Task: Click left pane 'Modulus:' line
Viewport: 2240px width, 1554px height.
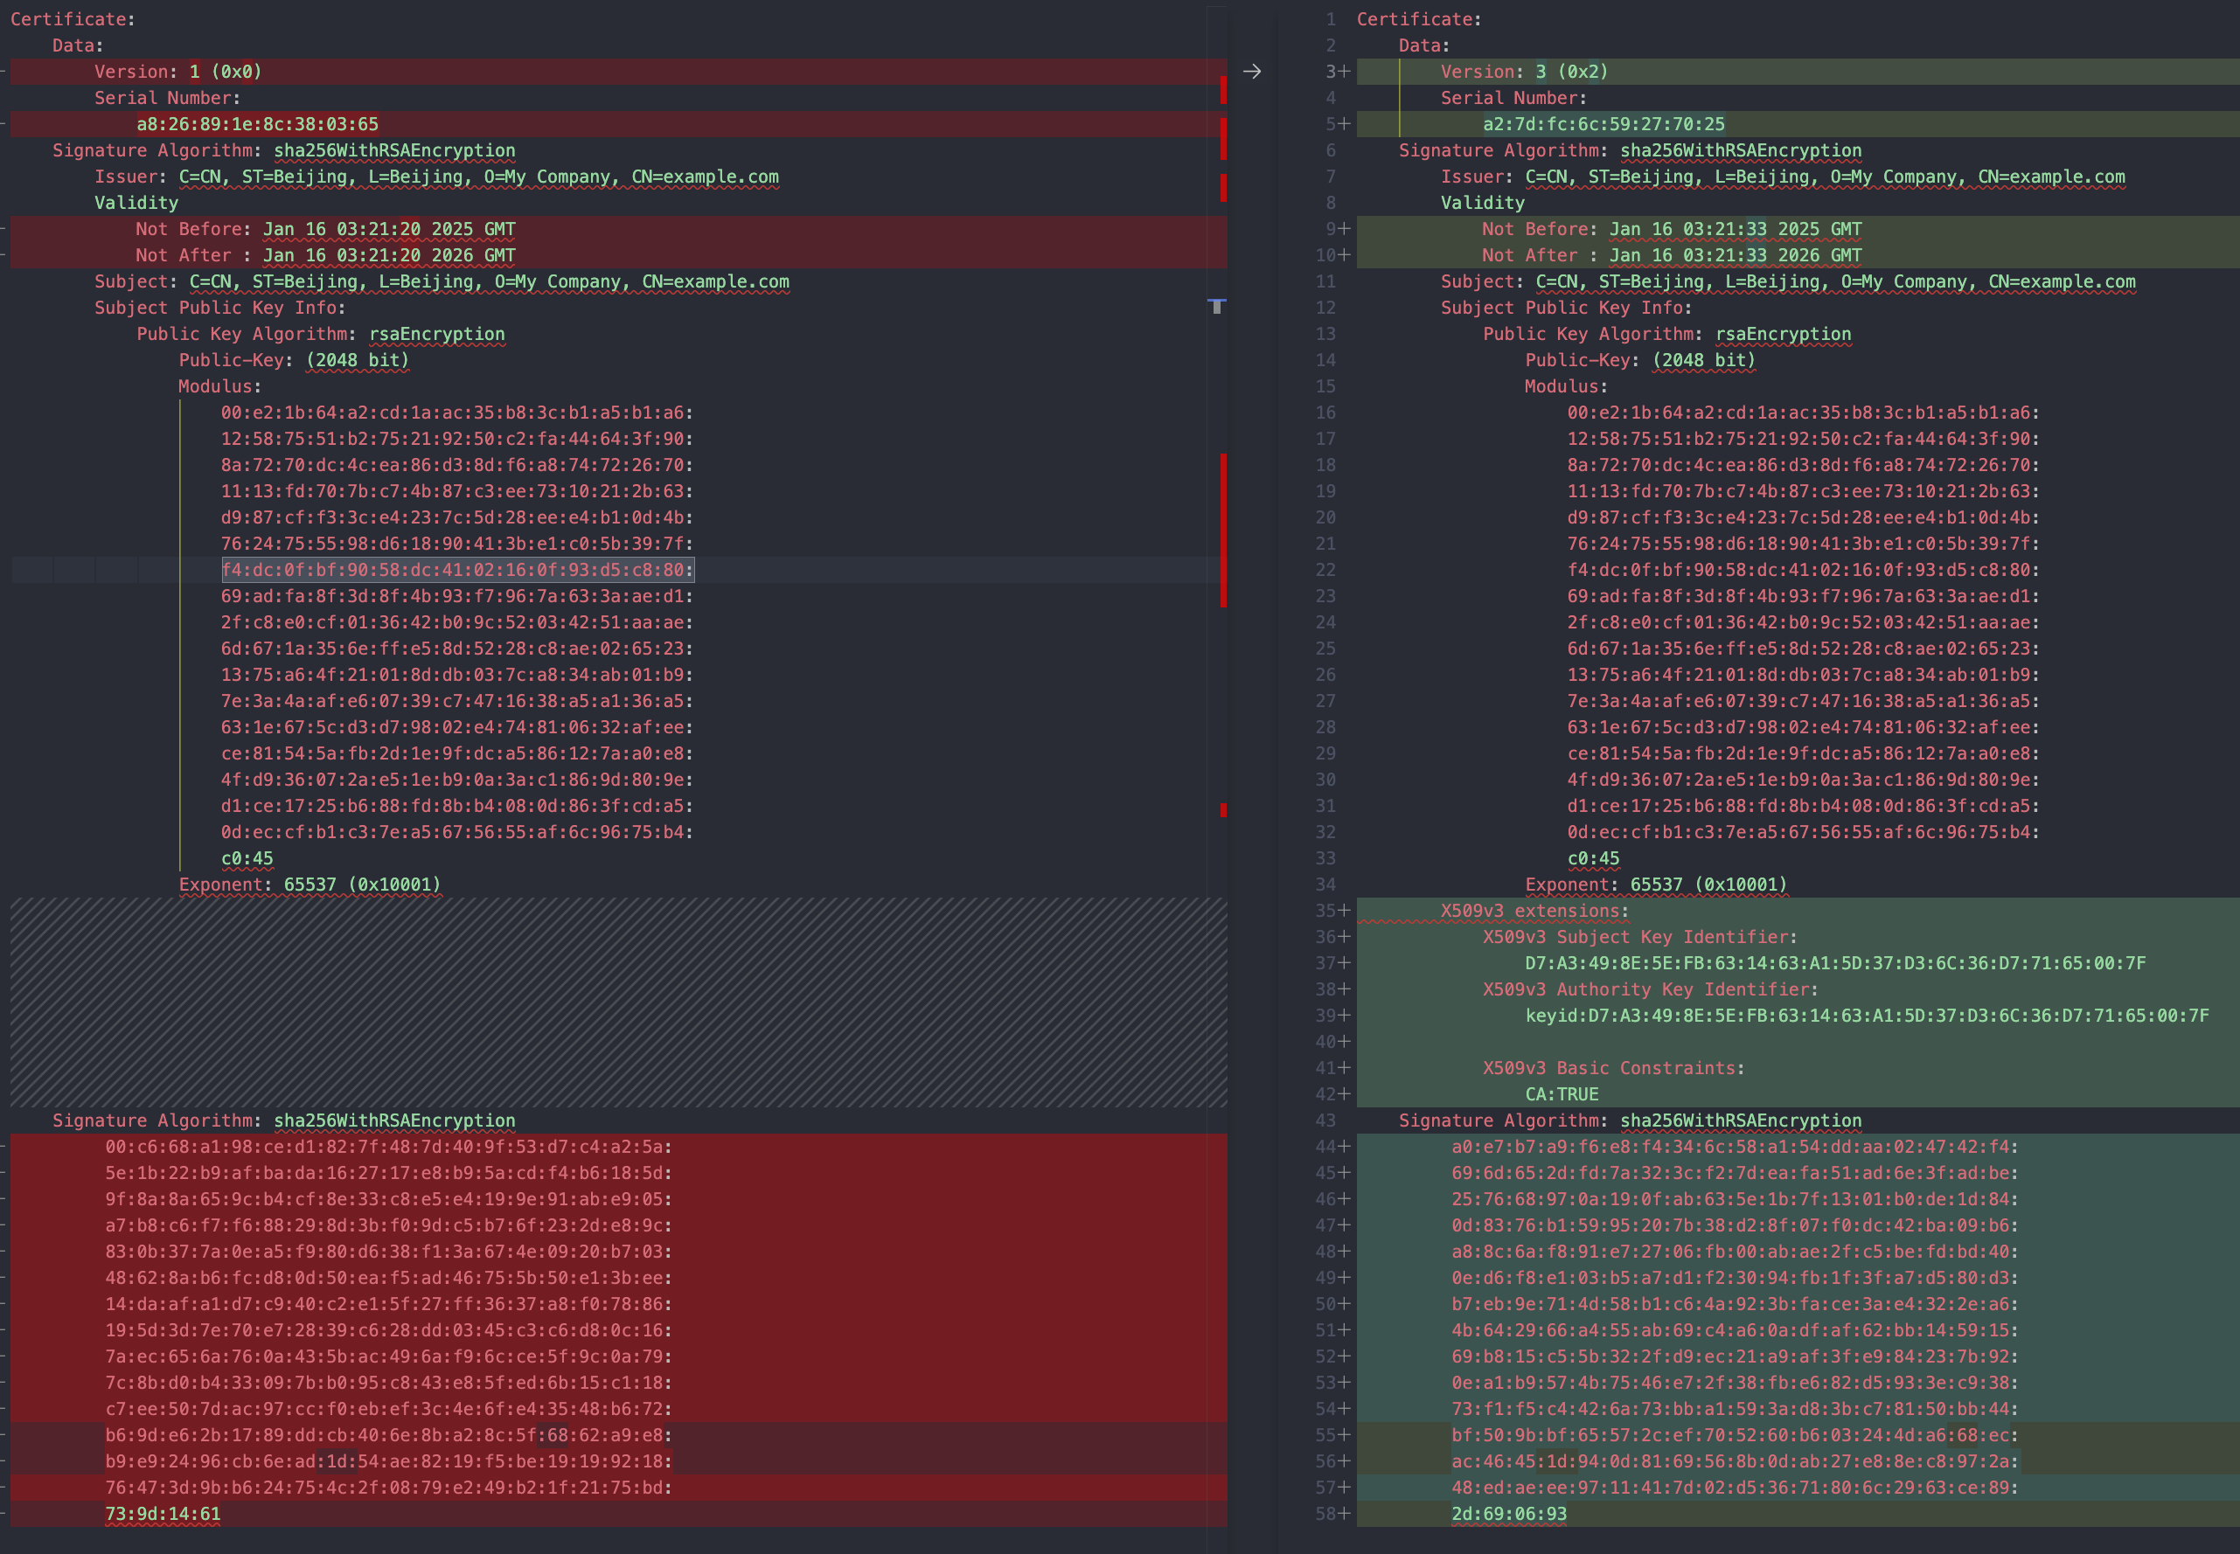Action: 220,387
